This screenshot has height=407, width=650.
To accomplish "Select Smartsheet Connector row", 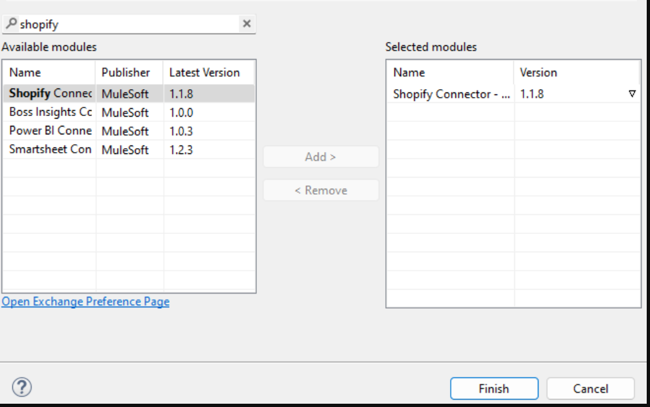I will 50,149.
